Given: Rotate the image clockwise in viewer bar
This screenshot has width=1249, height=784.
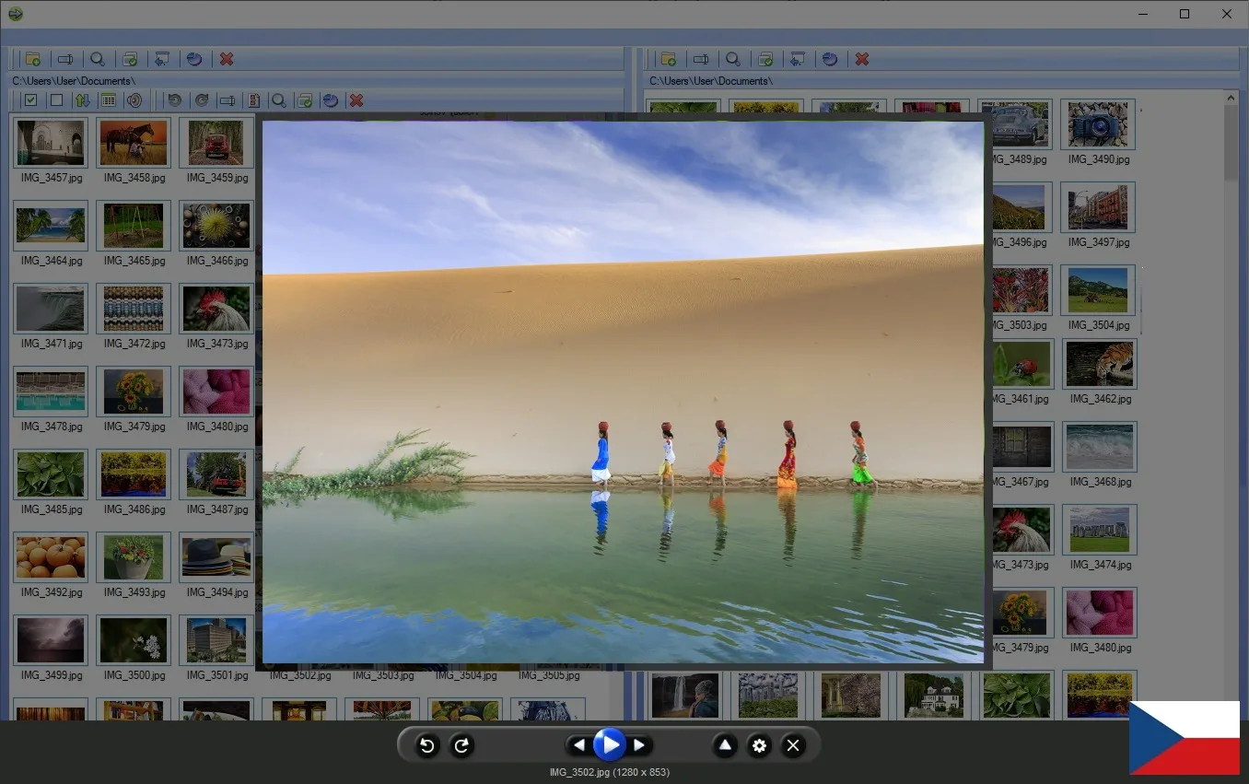Looking at the screenshot, I should click(x=461, y=745).
